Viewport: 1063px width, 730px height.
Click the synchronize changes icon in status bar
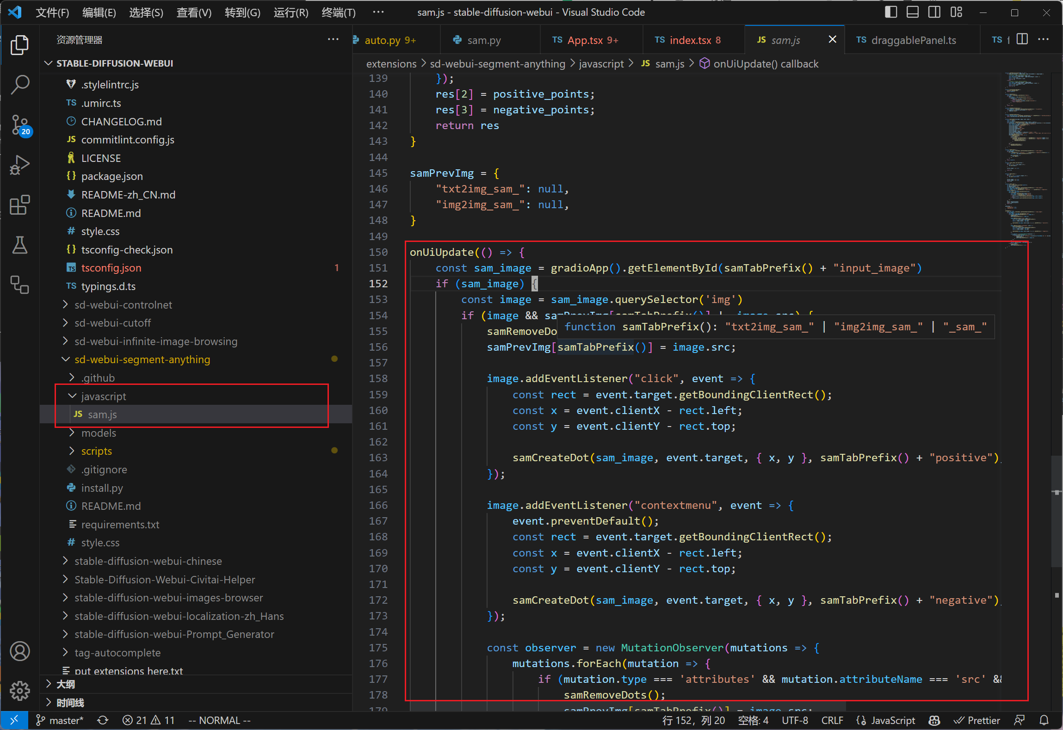103,720
